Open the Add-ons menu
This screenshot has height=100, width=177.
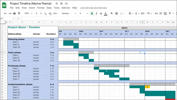pos(66,8)
